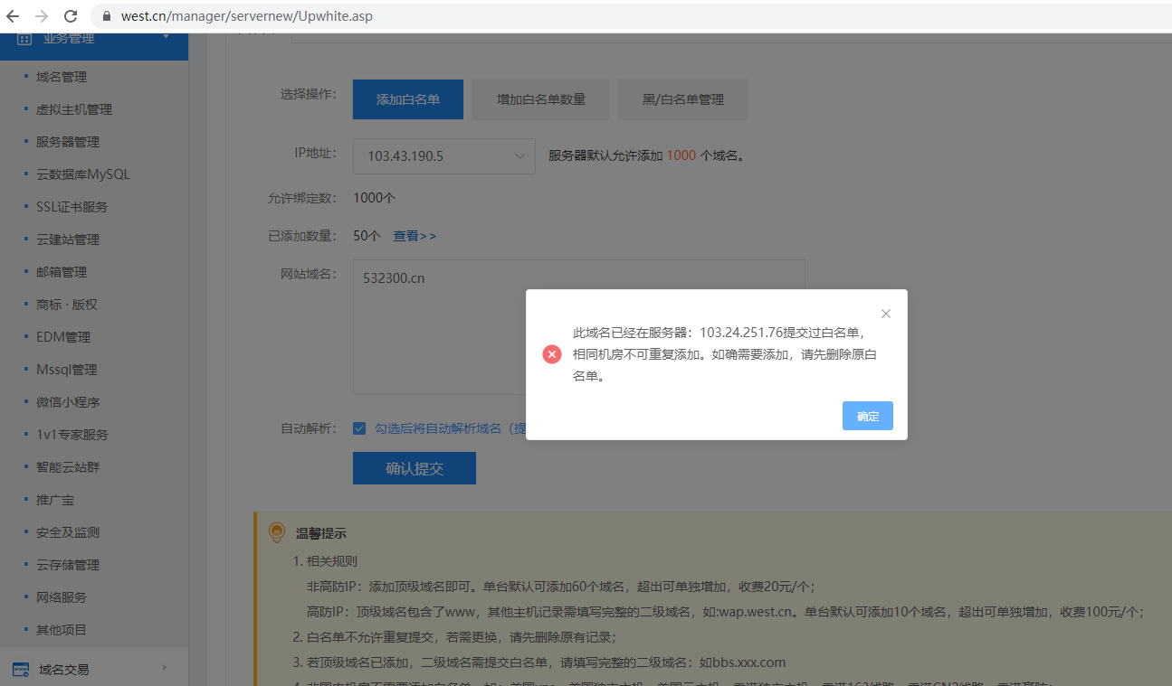Image resolution: width=1172 pixels, height=686 pixels.
Task: Select the 添加白名单 operation tab
Action: point(407,99)
